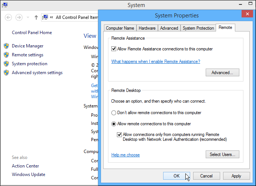Minimize the System window
Screen dimensions: 256x186
[240, 4]
